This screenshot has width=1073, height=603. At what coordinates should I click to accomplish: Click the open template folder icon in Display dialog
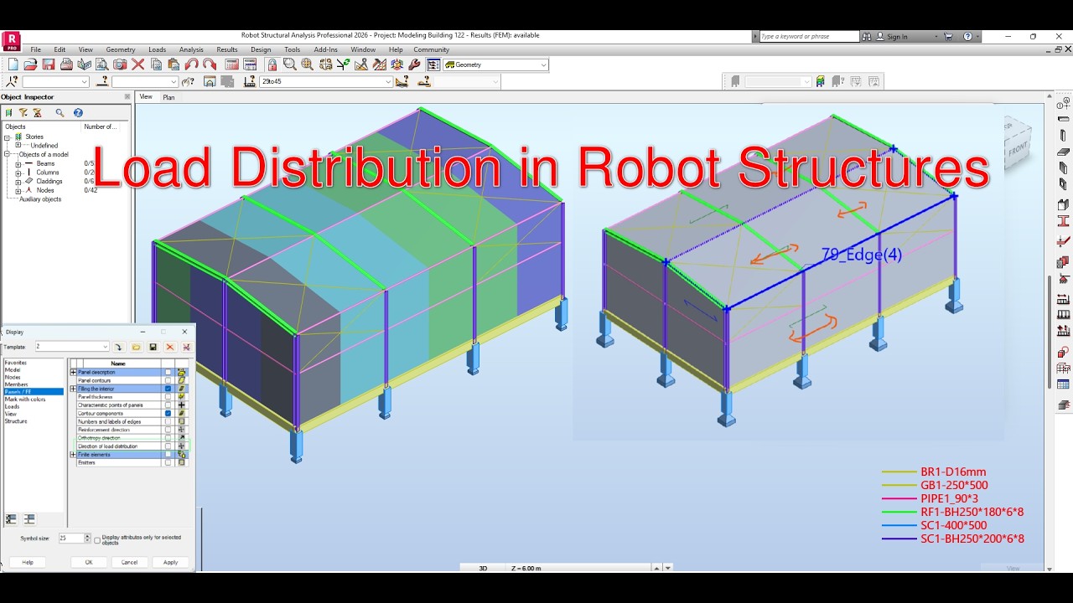click(137, 347)
